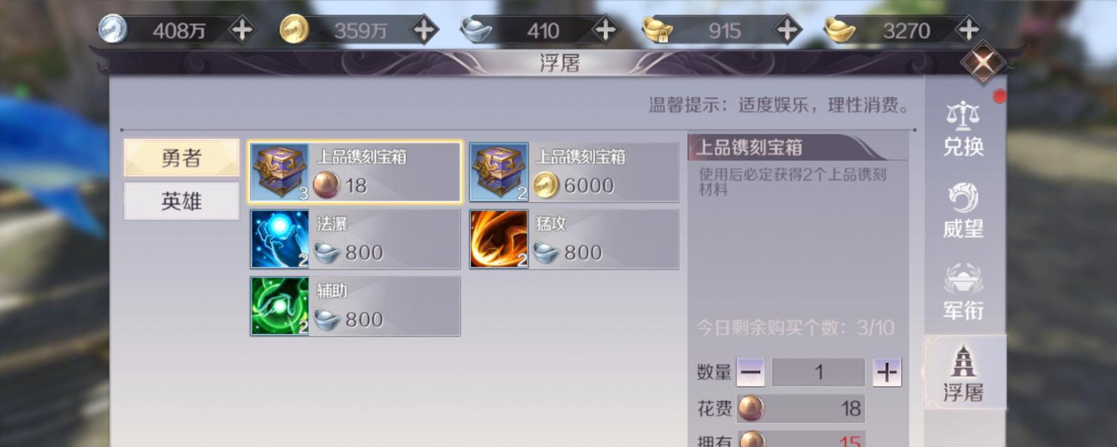The height and width of the screenshot is (447, 1117).
Task: Select the 浮屠 pagoda shop tab
Action: click(x=964, y=373)
